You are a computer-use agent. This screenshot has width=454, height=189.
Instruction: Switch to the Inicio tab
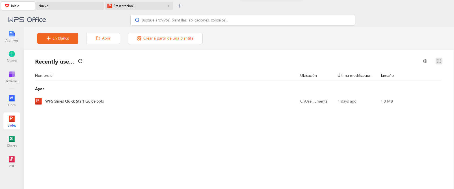[x=18, y=6]
